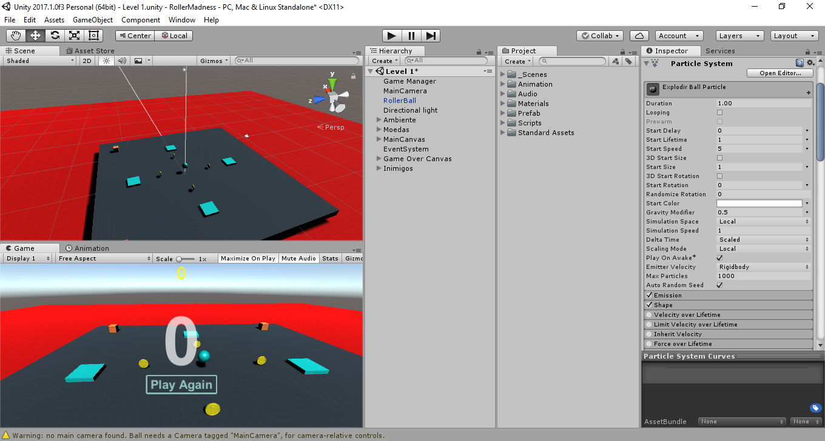The image size is (825, 441).
Task: Advance one frame with Step button
Action: pos(431,36)
